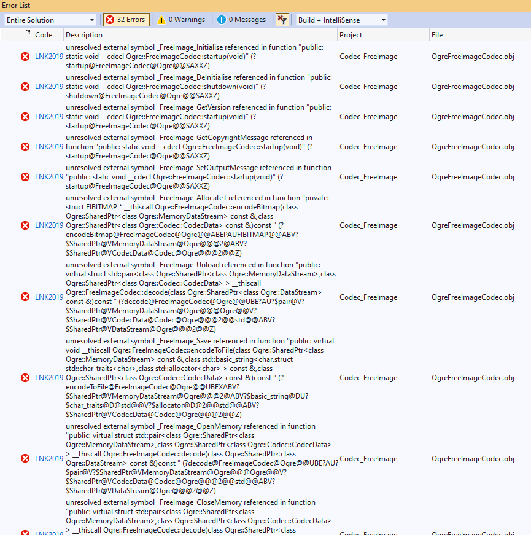The height and width of the screenshot is (535, 531).
Task: Open the Build + IntelliSense dropdown
Action: pyautogui.click(x=342, y=20)
